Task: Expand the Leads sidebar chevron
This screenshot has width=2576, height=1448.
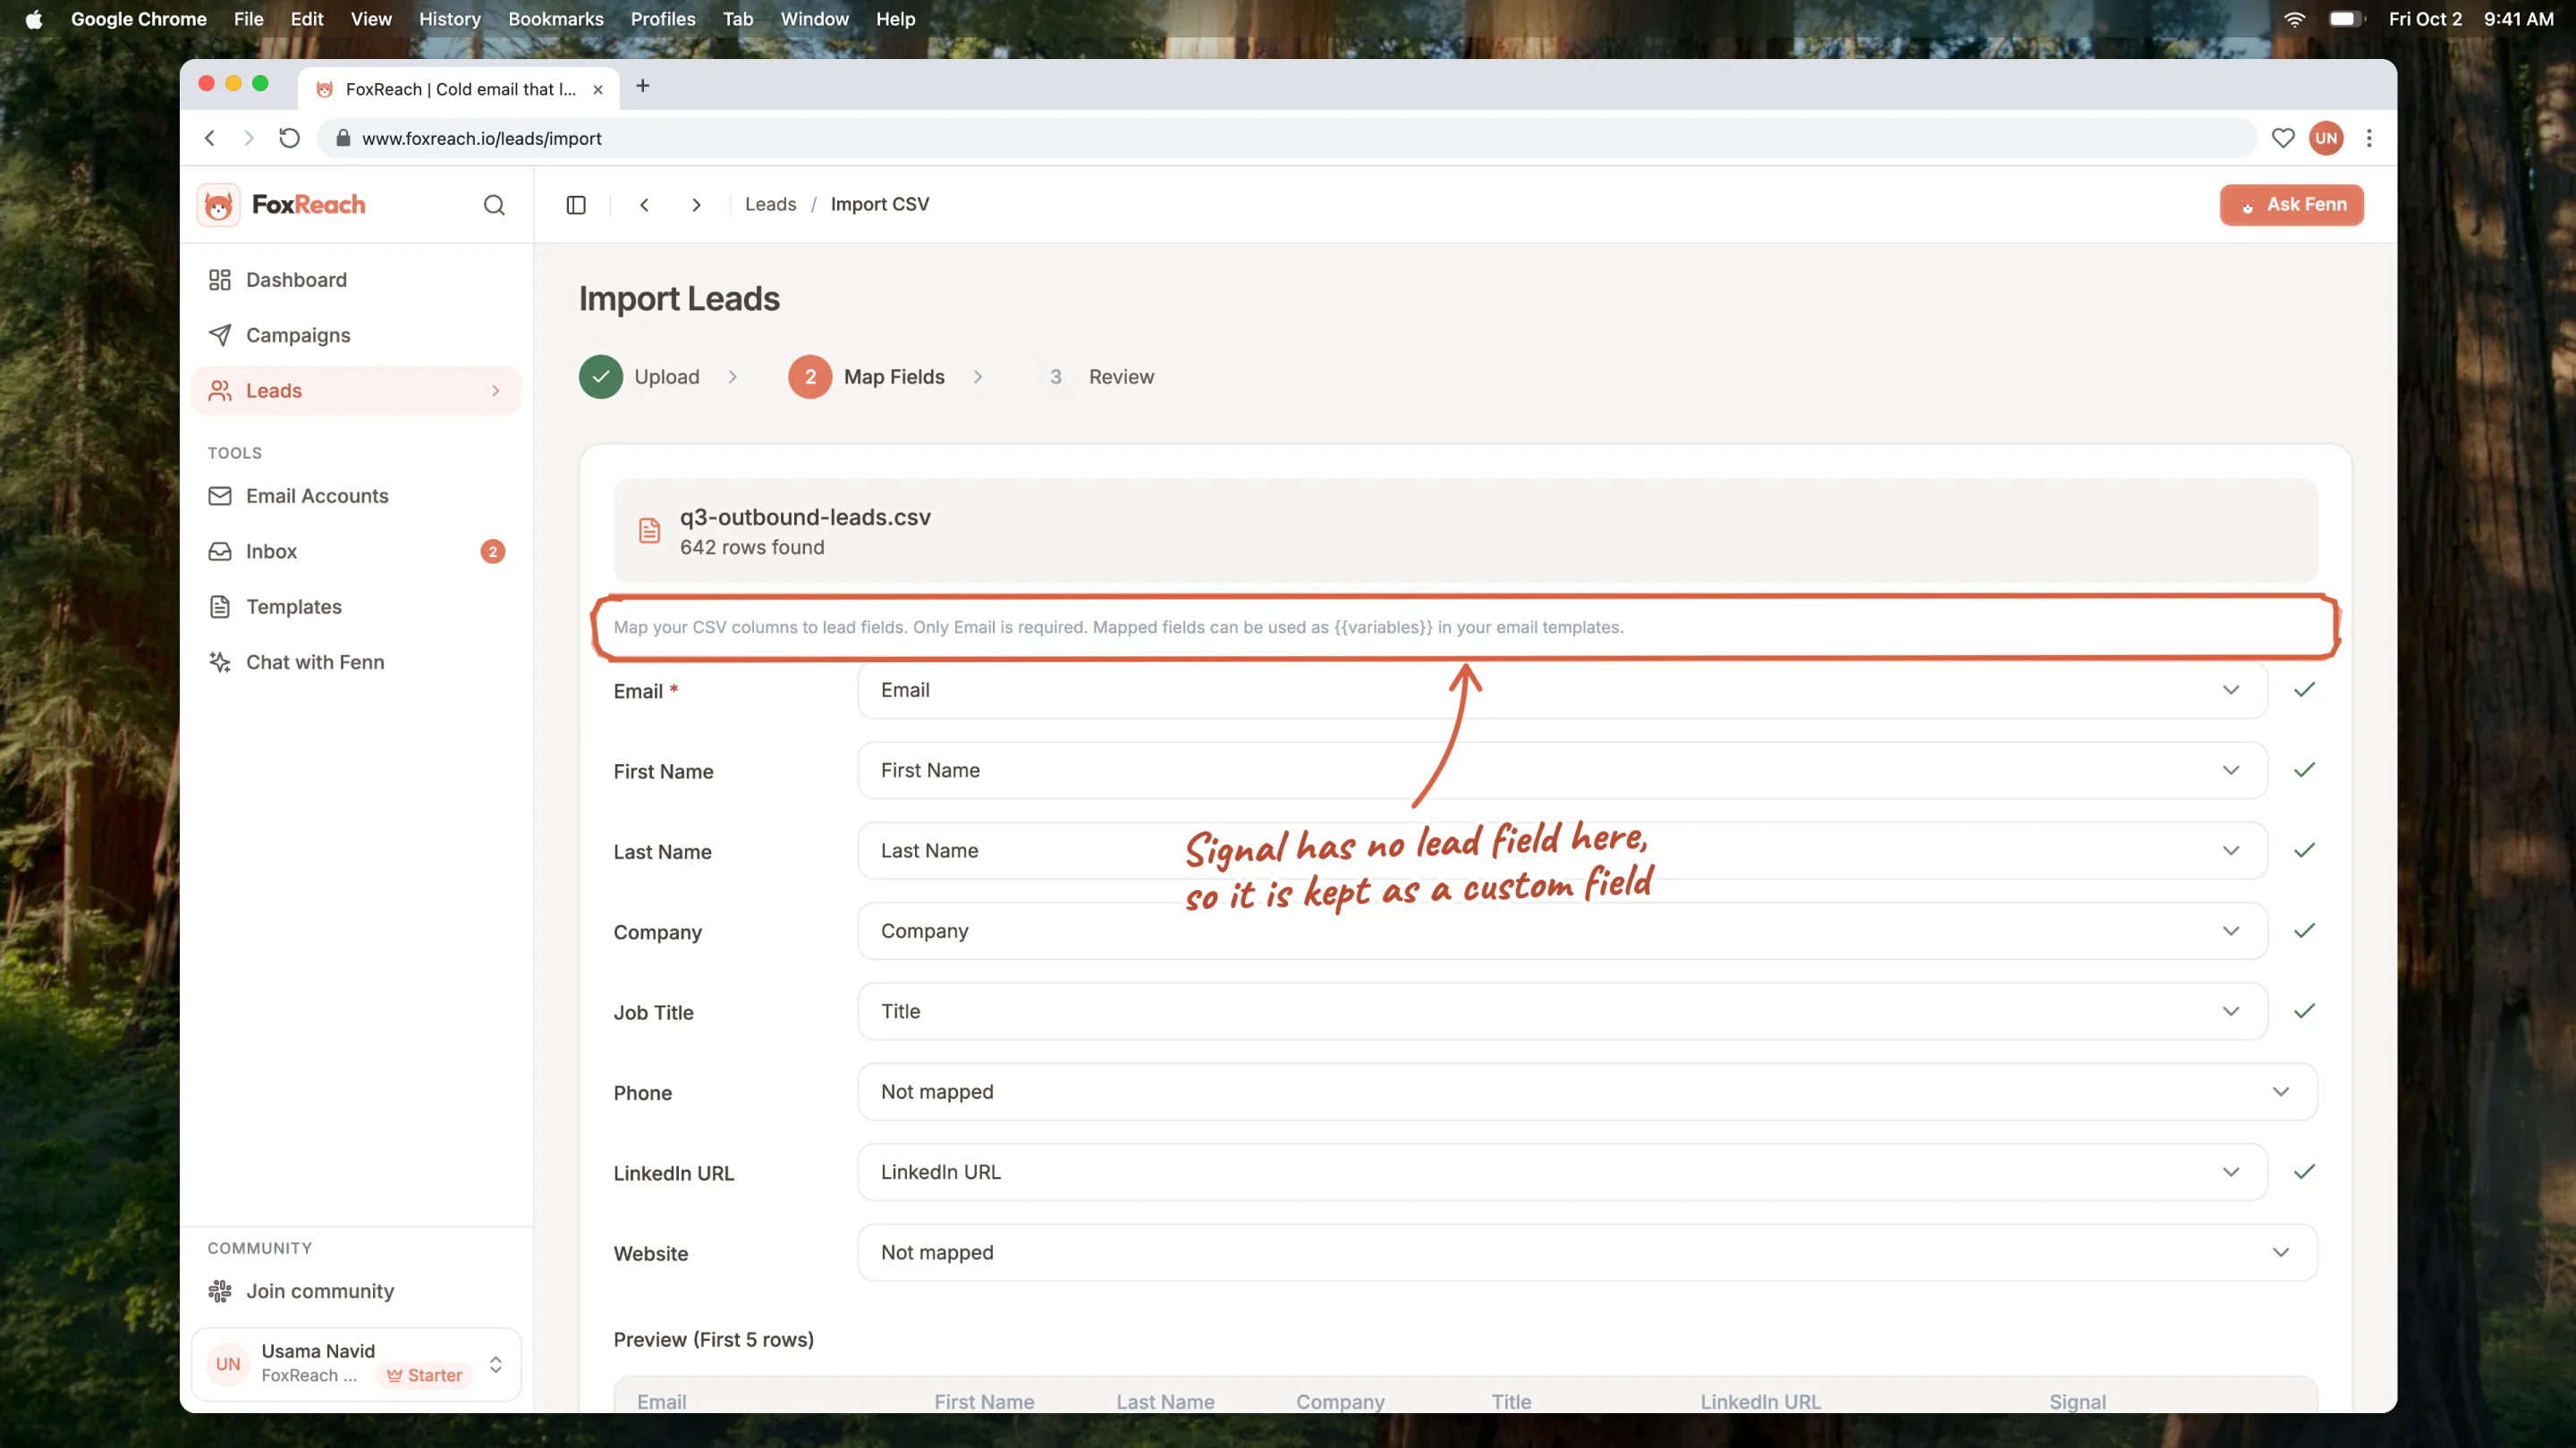Action: pyautogui.click(x=495, y=391)
